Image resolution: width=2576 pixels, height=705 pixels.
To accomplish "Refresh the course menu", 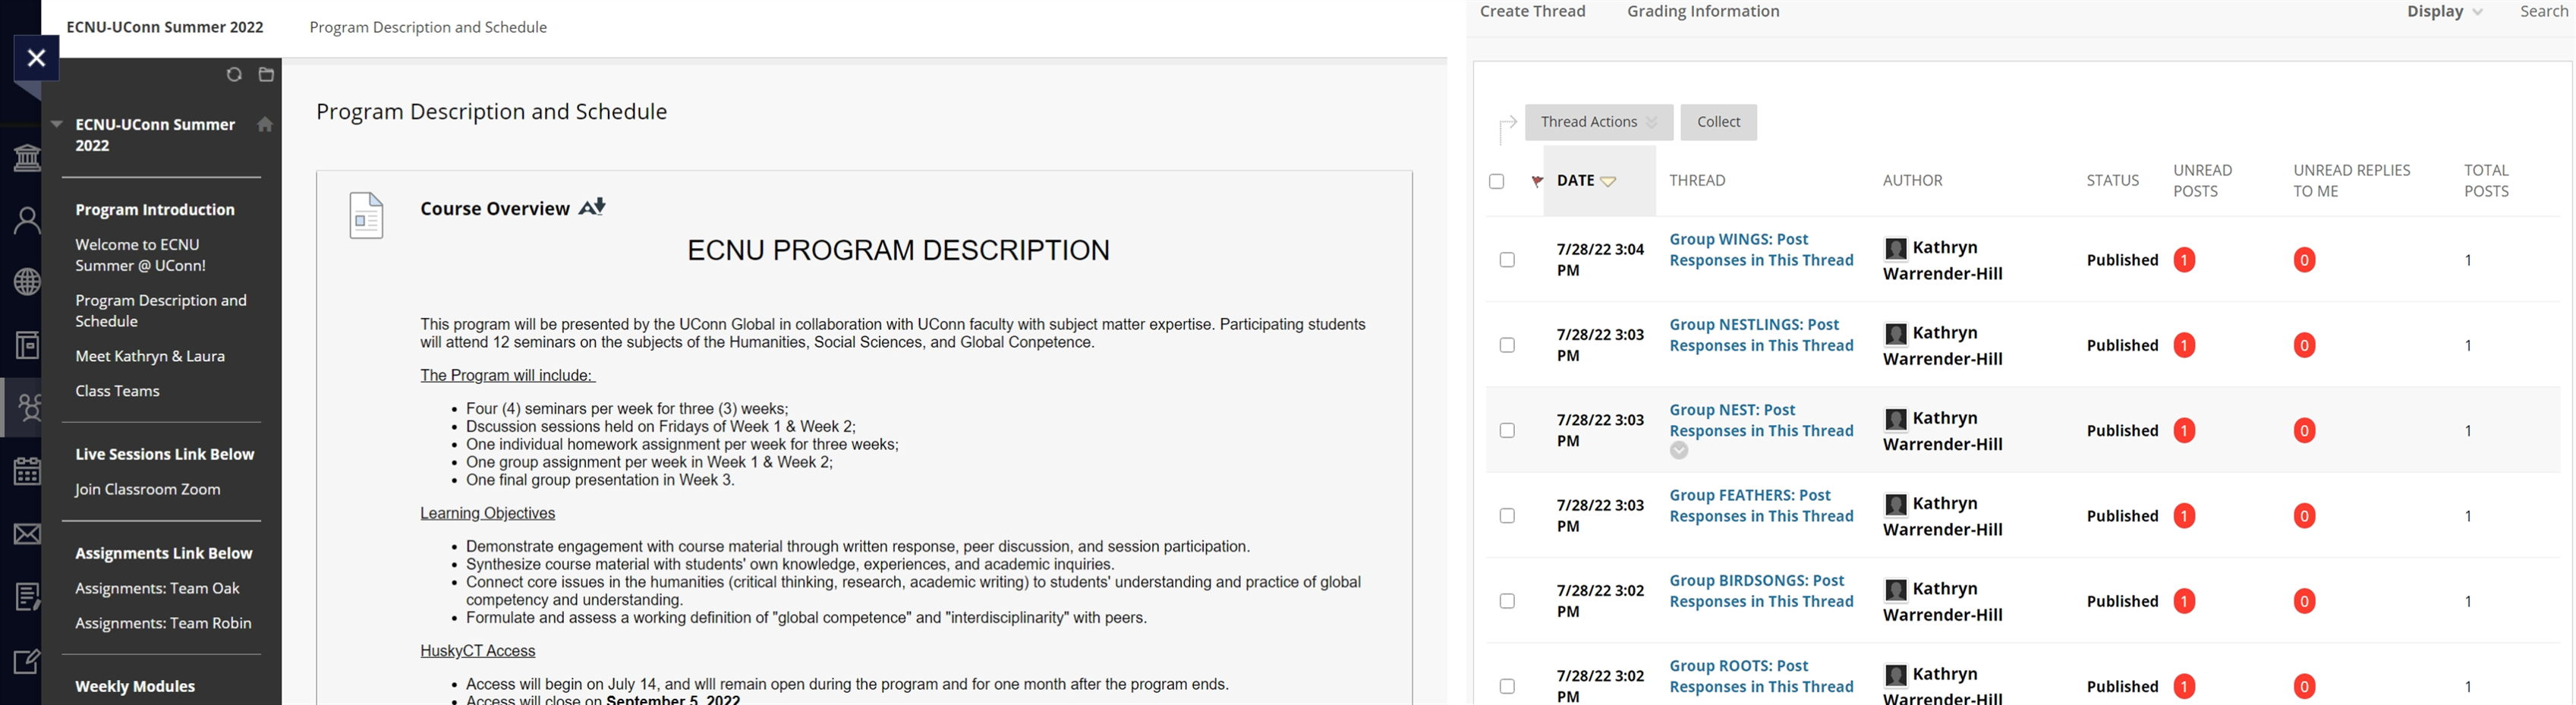I will point(234,75).
